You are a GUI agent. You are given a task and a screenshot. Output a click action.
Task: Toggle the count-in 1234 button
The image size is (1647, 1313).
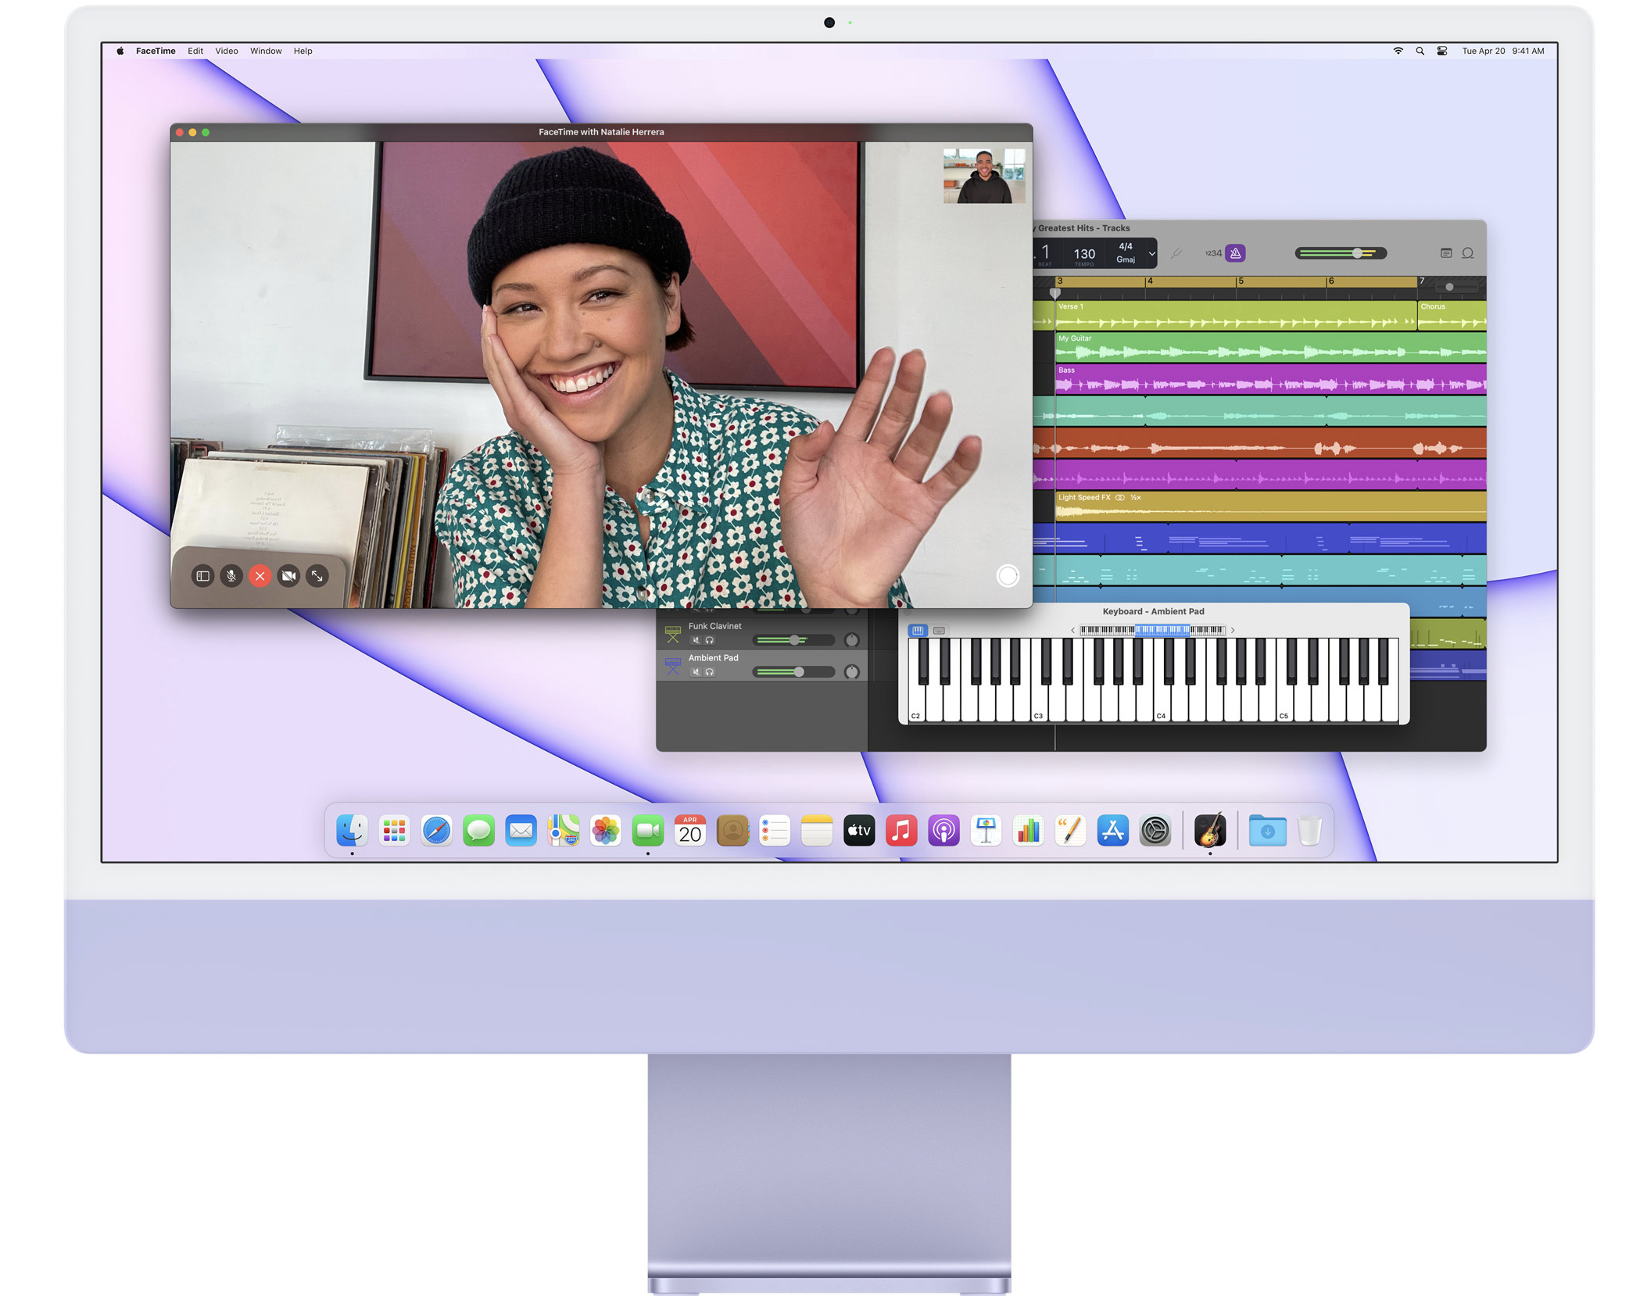[1212, 253]
